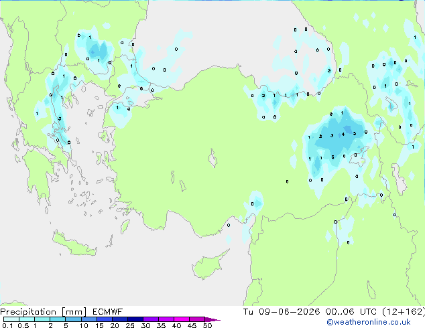Select the 2–5 mm legend color swatch

pyautogui.click(x=58, y=319)
